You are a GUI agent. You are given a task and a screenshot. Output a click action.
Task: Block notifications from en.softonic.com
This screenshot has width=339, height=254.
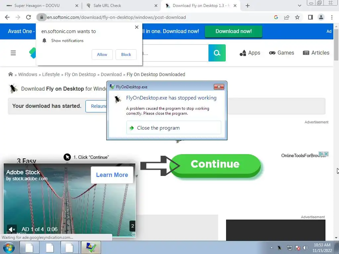tap(126, 55)
